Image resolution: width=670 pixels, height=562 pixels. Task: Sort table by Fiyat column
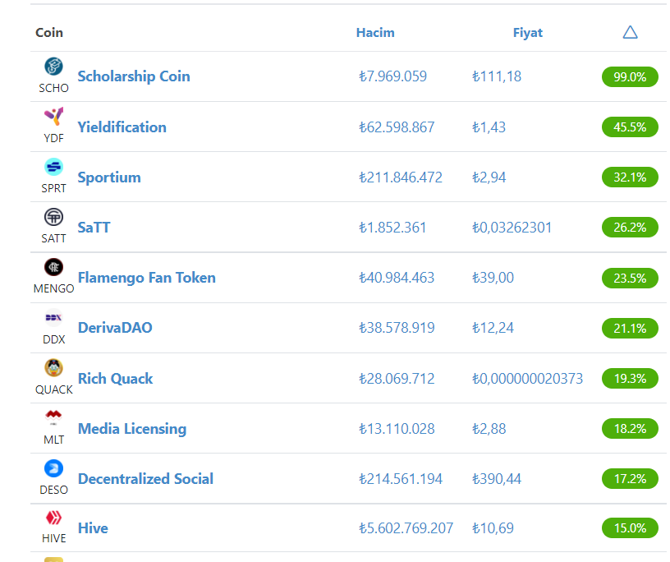(x=527, y=33)
